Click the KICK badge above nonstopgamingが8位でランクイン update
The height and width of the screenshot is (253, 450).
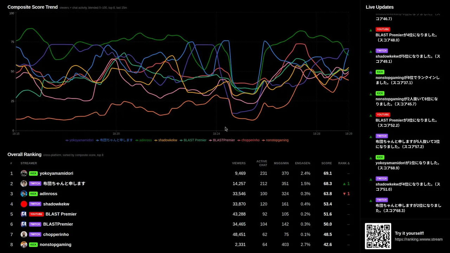(x=380, y=72)
